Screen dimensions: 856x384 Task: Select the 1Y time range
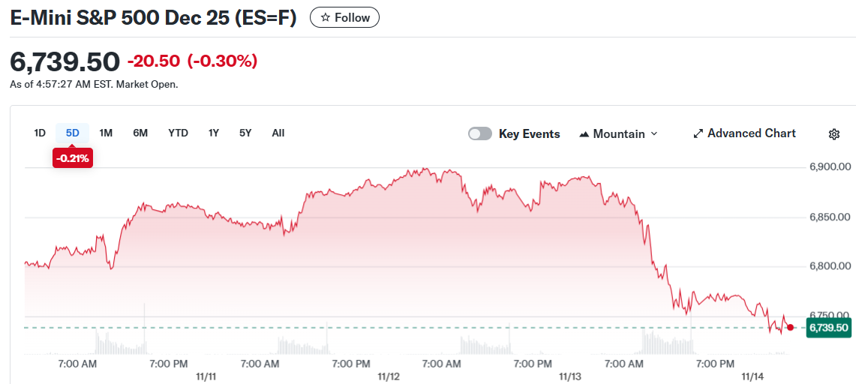(214, 133)
